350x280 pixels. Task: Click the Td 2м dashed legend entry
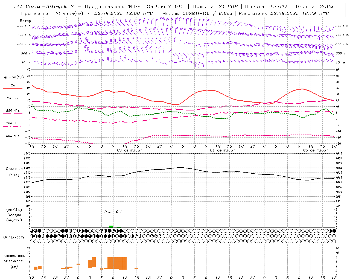coord(13,98)
